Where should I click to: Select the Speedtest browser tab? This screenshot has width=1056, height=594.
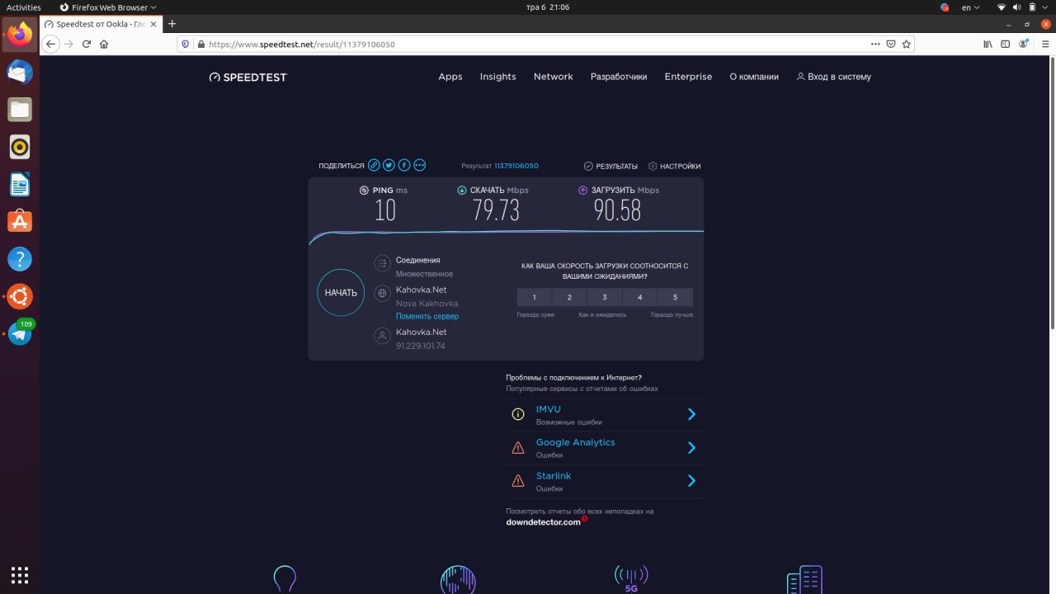tap(101, 24)
